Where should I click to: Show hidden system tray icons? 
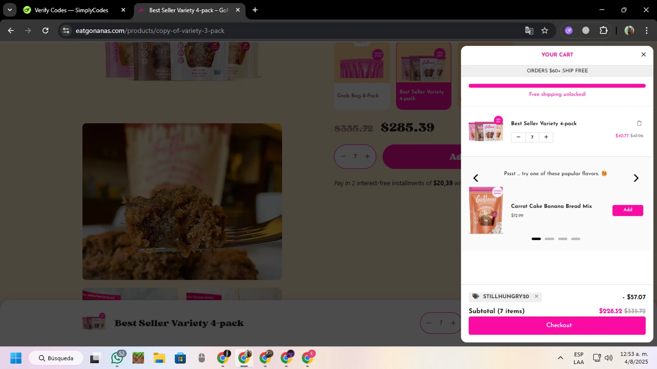point(560,358)
